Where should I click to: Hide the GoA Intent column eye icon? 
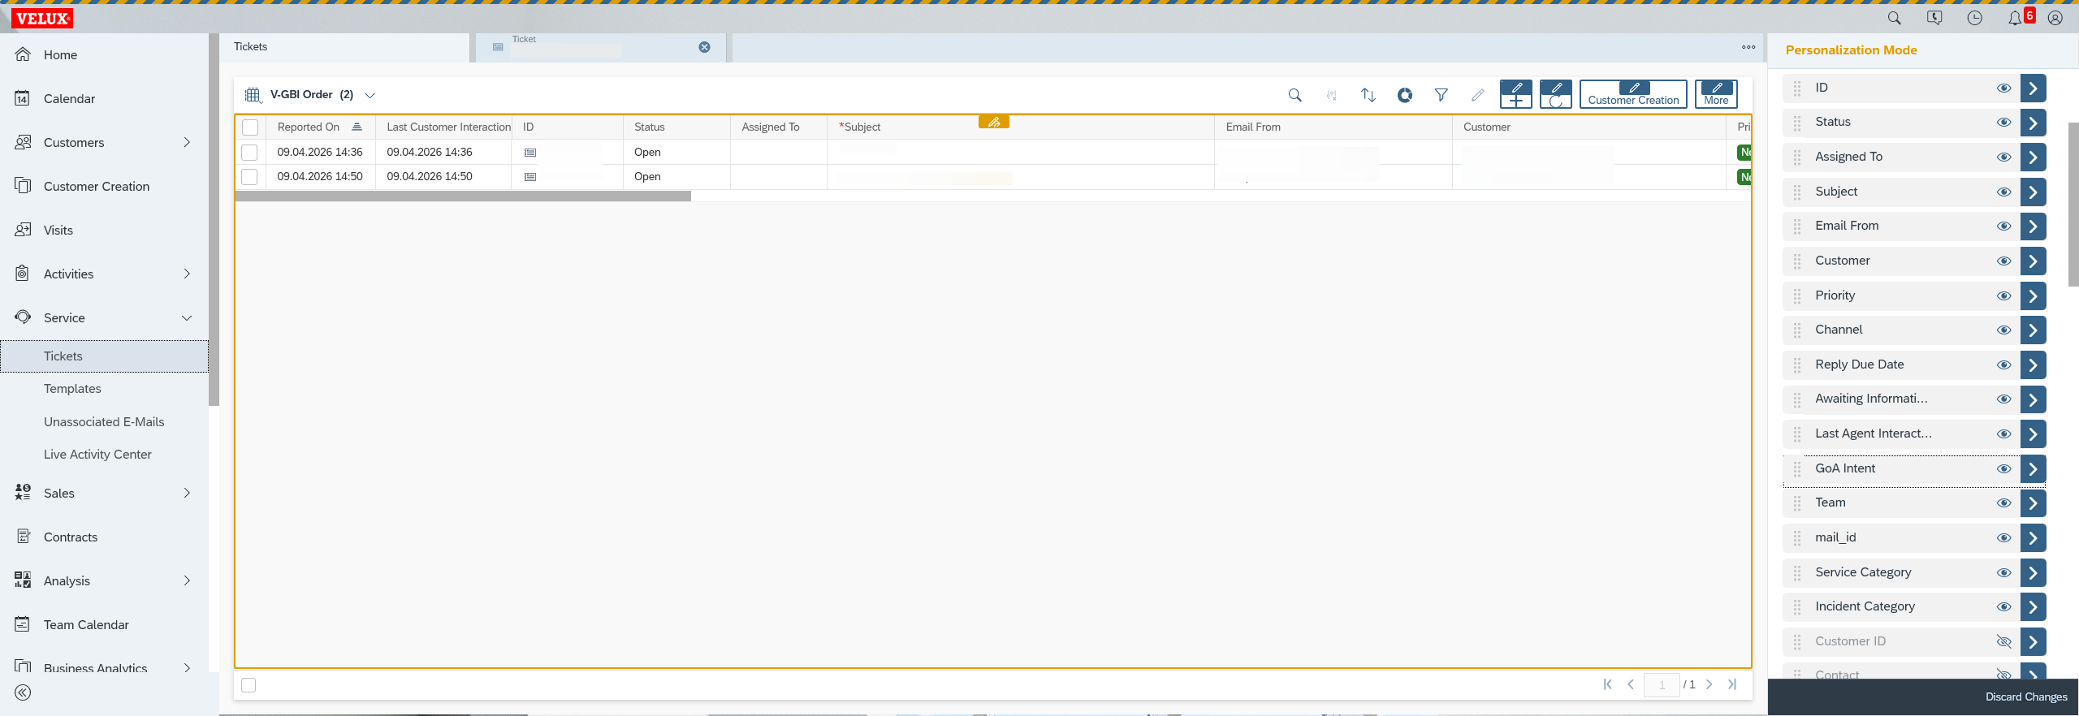(x=2003, y=469)
